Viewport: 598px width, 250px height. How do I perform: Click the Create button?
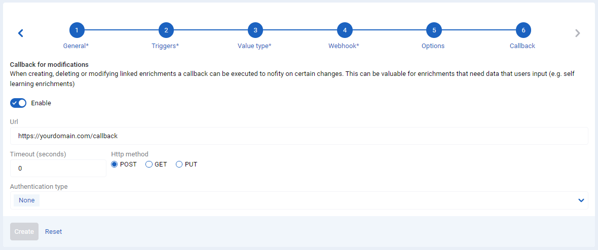24,232
